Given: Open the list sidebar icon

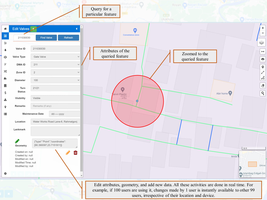Looking at the screenshot, I should (5, 114).
